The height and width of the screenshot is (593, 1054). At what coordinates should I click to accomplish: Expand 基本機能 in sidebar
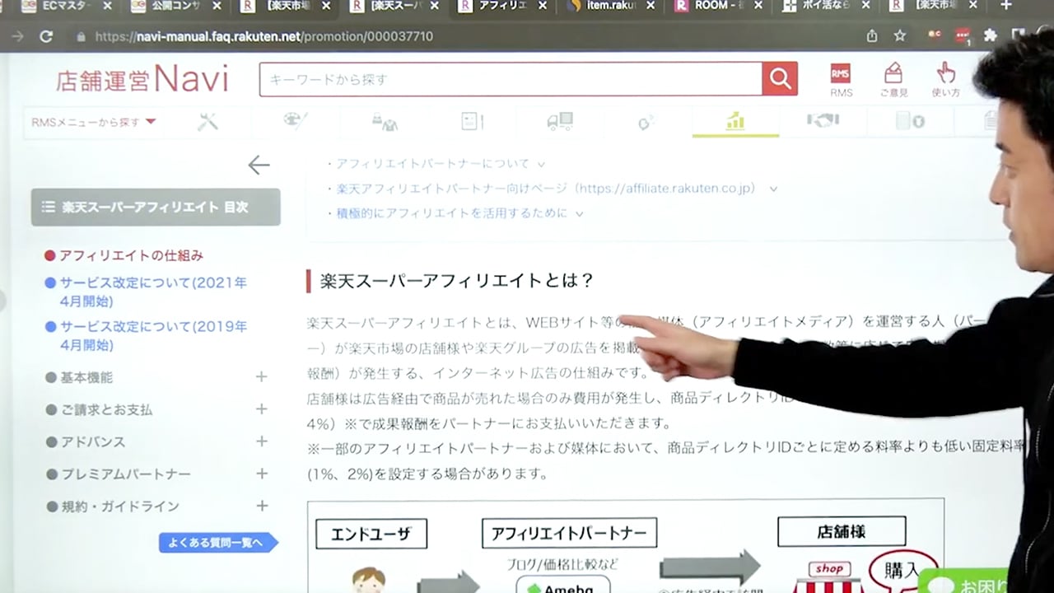click(x=261, y=377)
